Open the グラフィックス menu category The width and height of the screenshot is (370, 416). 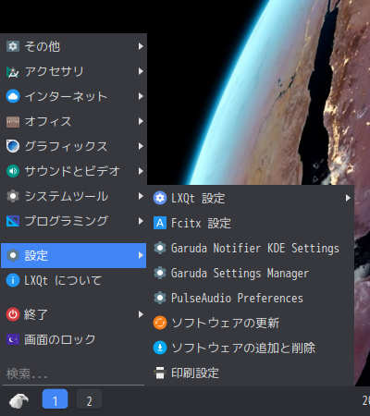[73, 146]
